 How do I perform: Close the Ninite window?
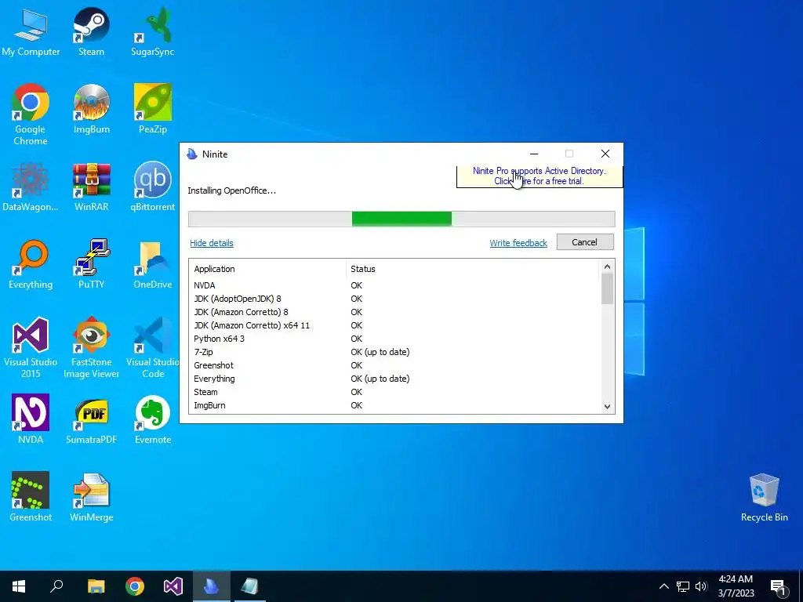(x=605, y=154)
